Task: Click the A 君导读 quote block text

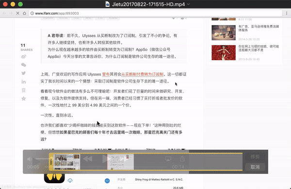Action: [x=113, y=46]
